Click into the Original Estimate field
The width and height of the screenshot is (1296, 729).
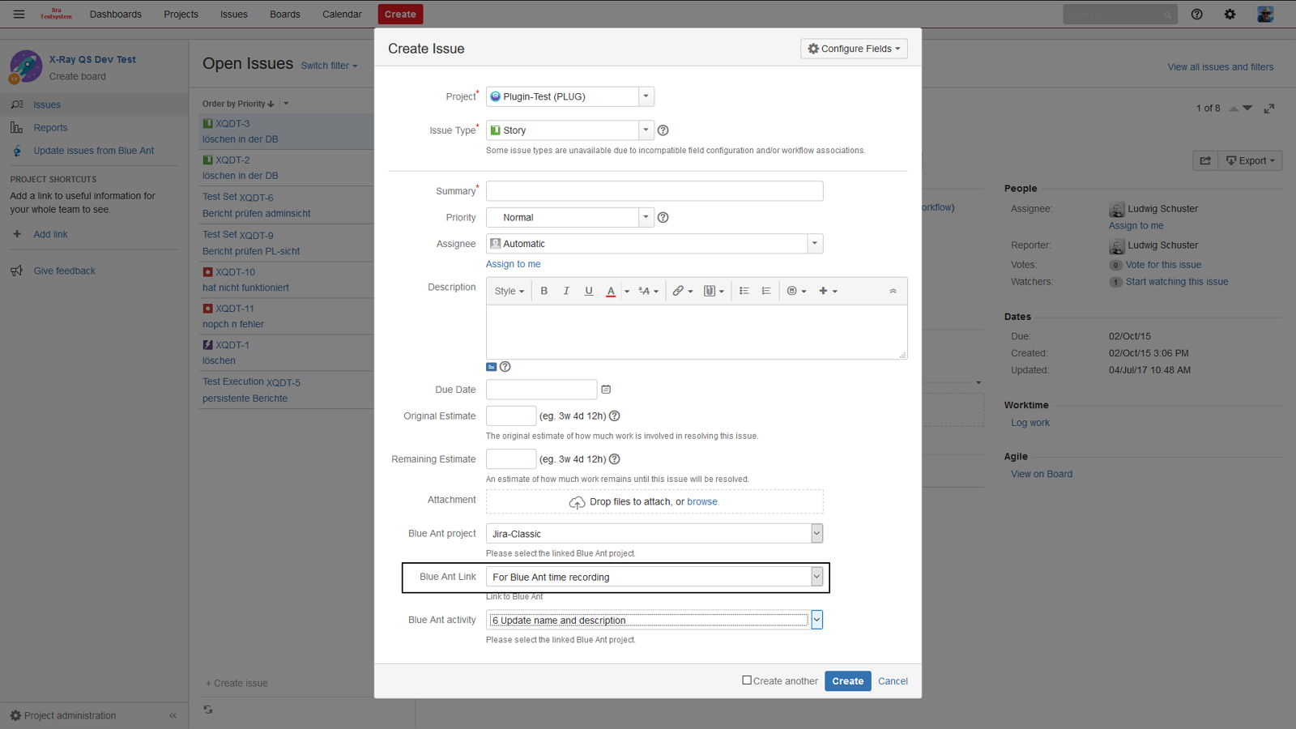(x=511, y=416)
